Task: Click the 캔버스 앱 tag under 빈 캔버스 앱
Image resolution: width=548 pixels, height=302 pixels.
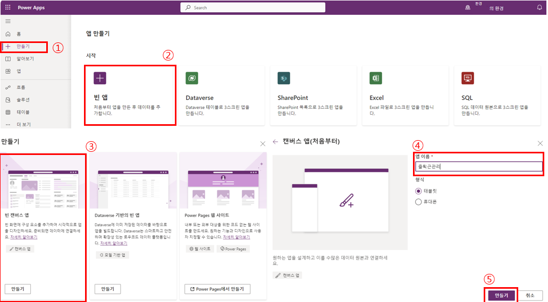Action: point(20,249)
